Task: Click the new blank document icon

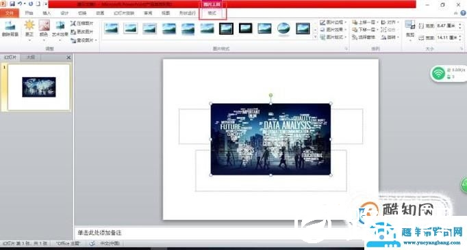Action: 38,4
